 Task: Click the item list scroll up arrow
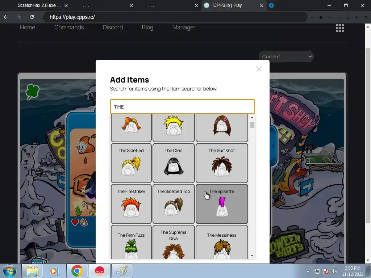tap(252, 117)
